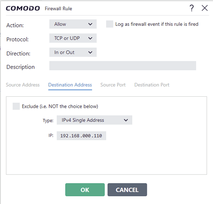213x204 pixels.
Task: Tick the Exclude checkbox
Action: [16, 106]
